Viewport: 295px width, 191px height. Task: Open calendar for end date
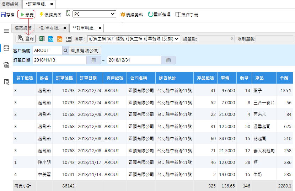point(168,60)
